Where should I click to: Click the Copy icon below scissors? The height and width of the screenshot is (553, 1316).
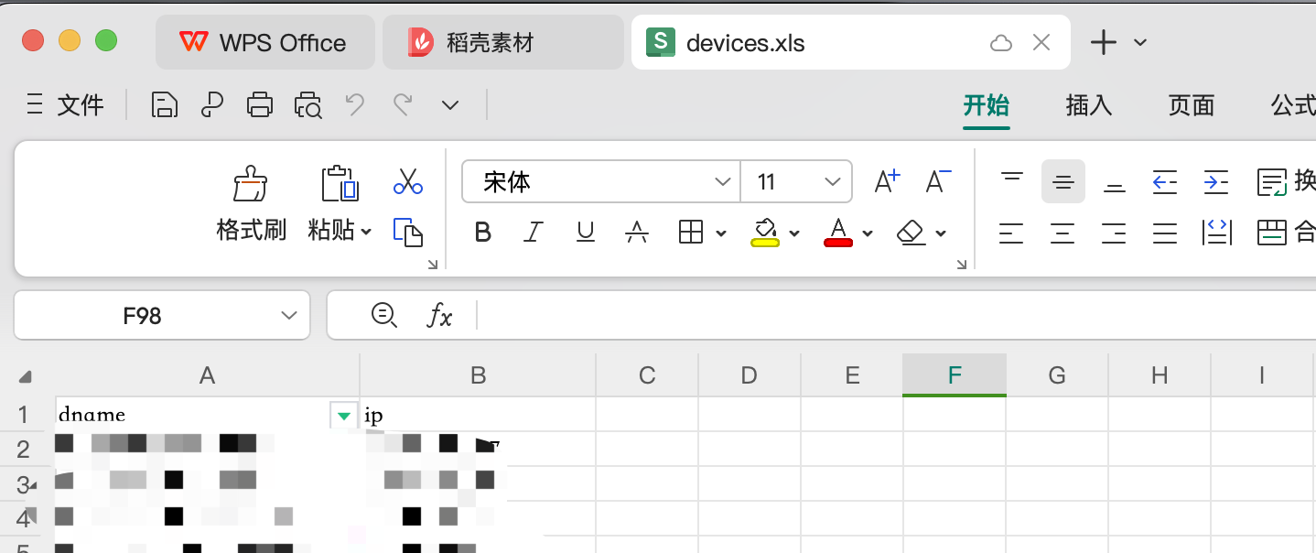(x=407, y=233)
